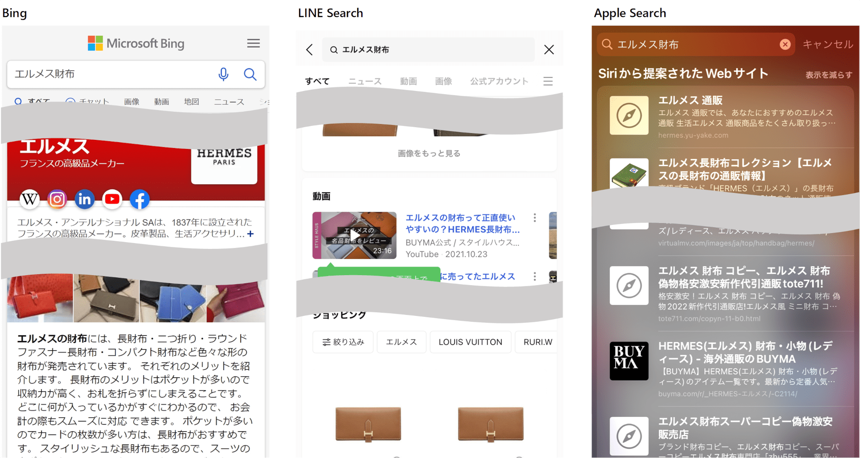Open the エルメス 財布 コピー tote711 result title
The width and height of the screenshot is (860, 458).
(x=744, y=277)
